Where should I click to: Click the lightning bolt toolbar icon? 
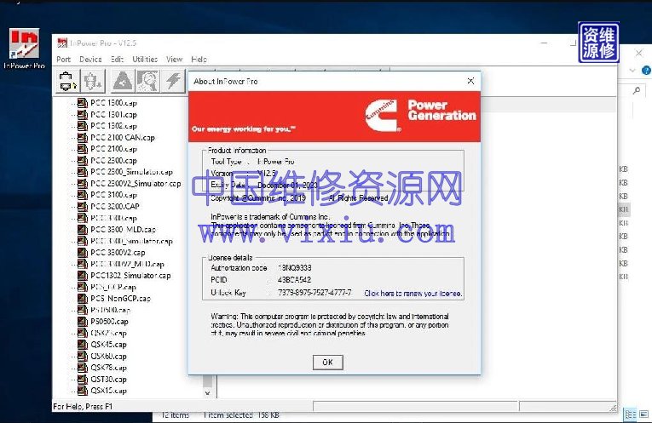coord(173,81)
